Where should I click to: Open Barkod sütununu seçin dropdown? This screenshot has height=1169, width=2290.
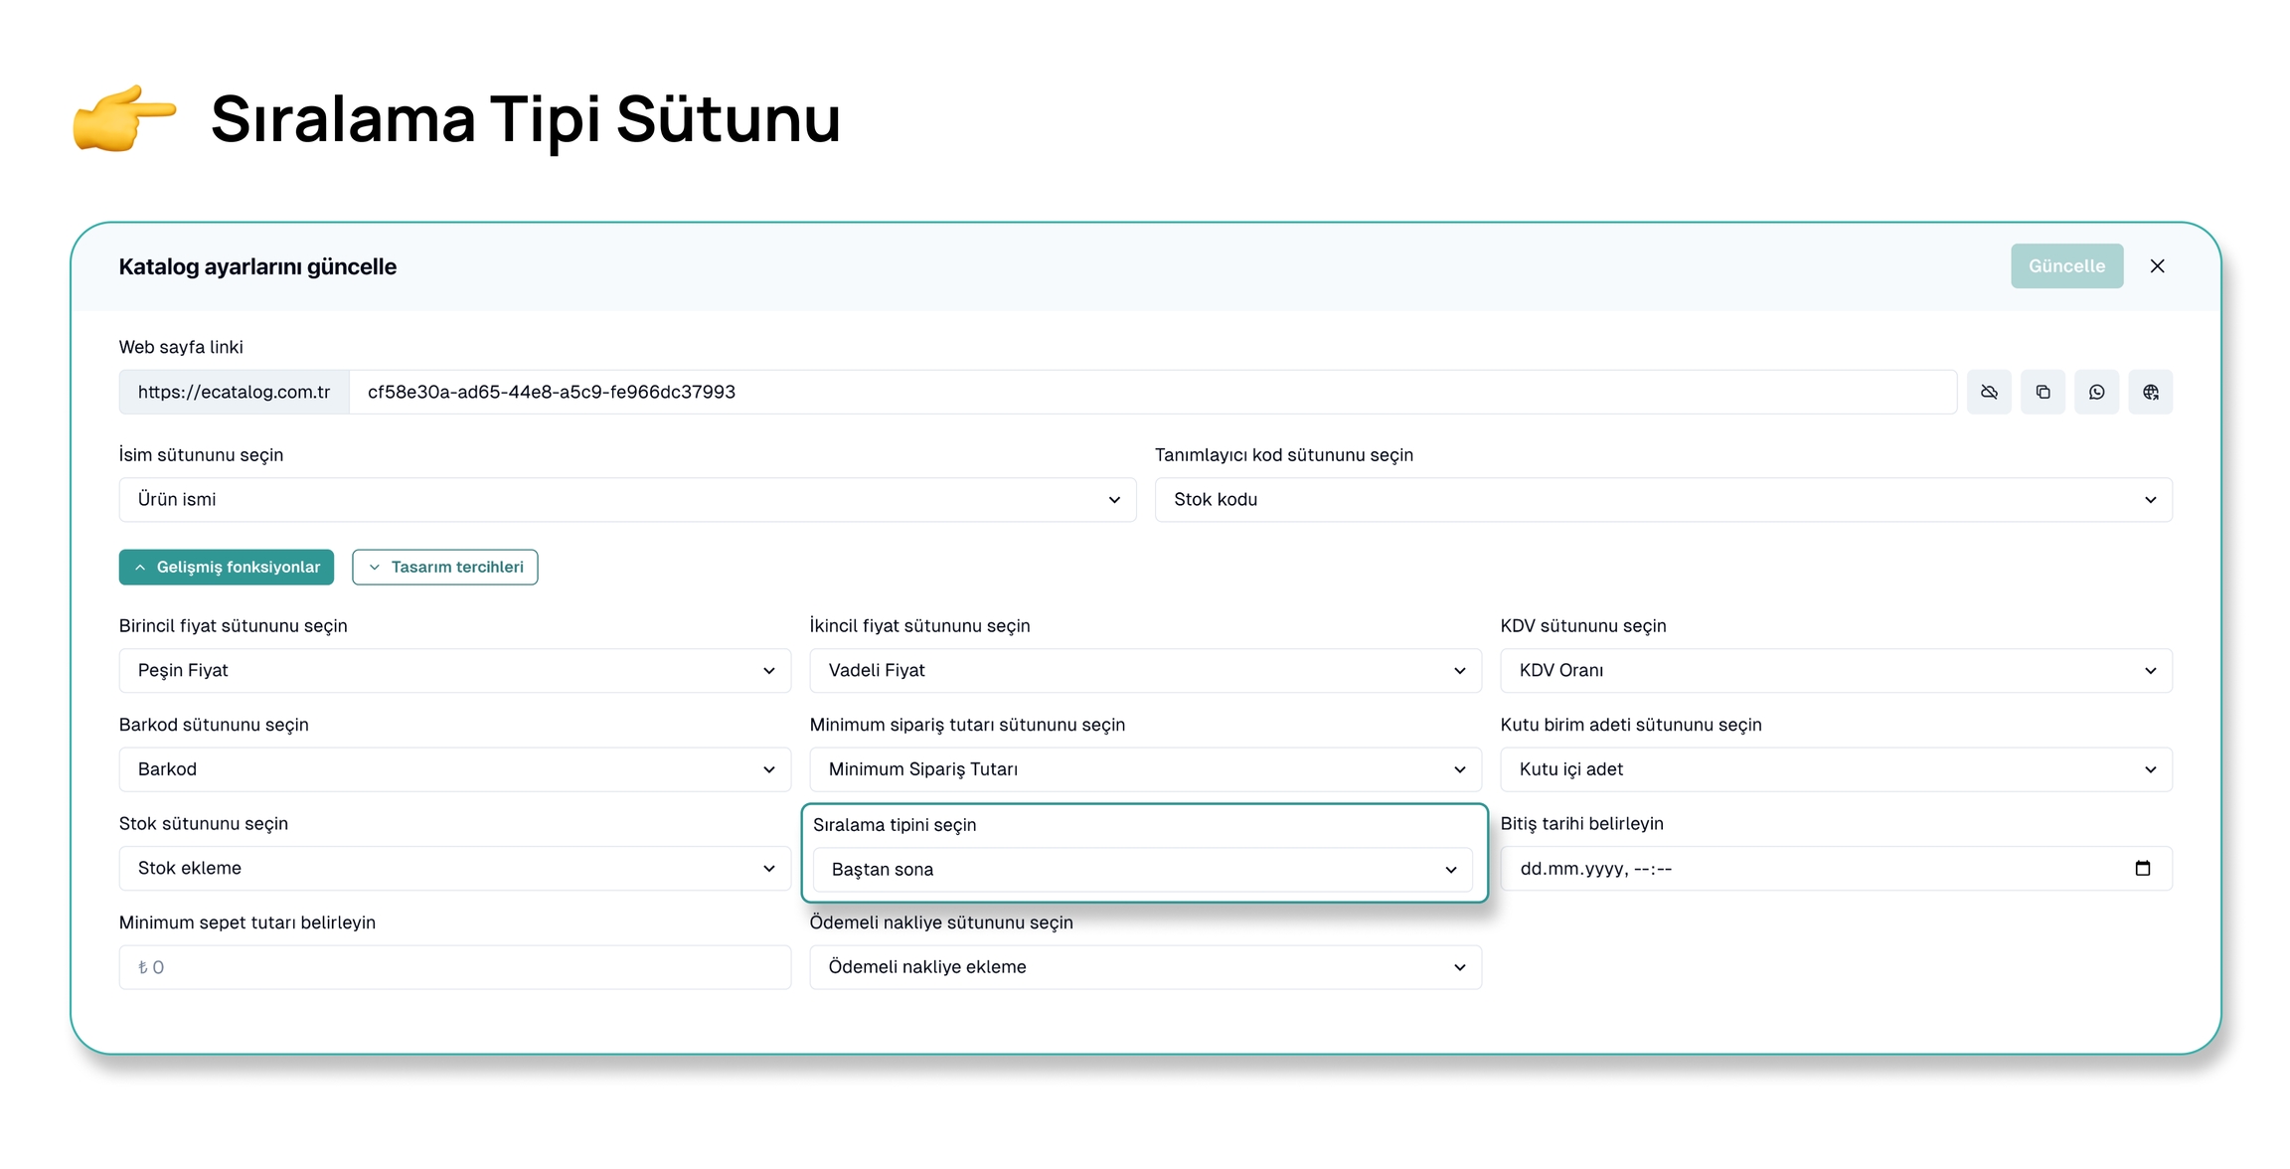click(454, 769)
